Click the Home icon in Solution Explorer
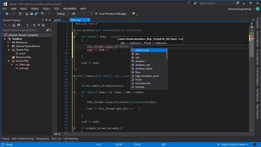This screenshot has height=147, width=261. [14, 25]
